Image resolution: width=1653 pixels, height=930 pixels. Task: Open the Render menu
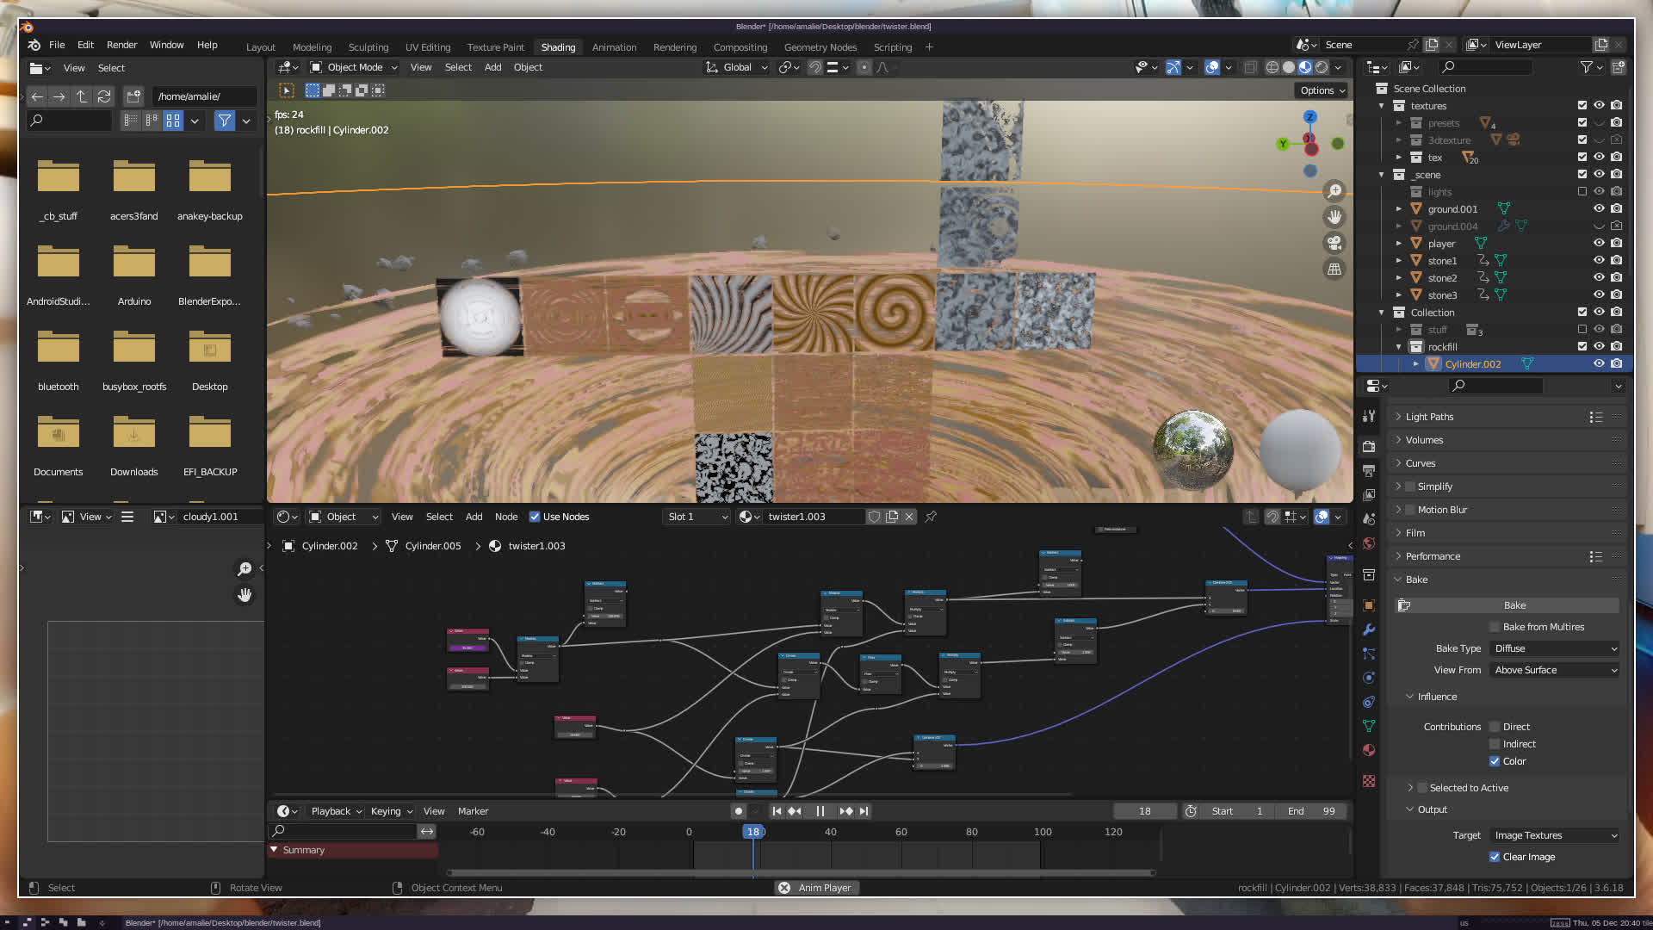(121, 45)
